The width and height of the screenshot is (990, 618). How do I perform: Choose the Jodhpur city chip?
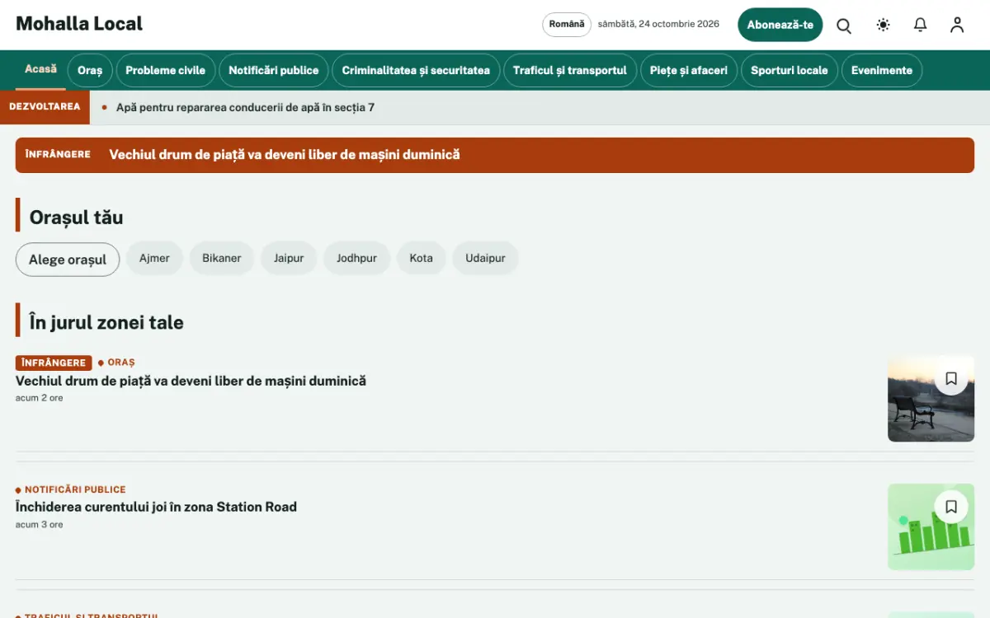356,258
